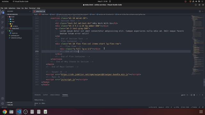Screen dimensions: 205x115
Task: Open the View menu
Action: click(18, 8)
